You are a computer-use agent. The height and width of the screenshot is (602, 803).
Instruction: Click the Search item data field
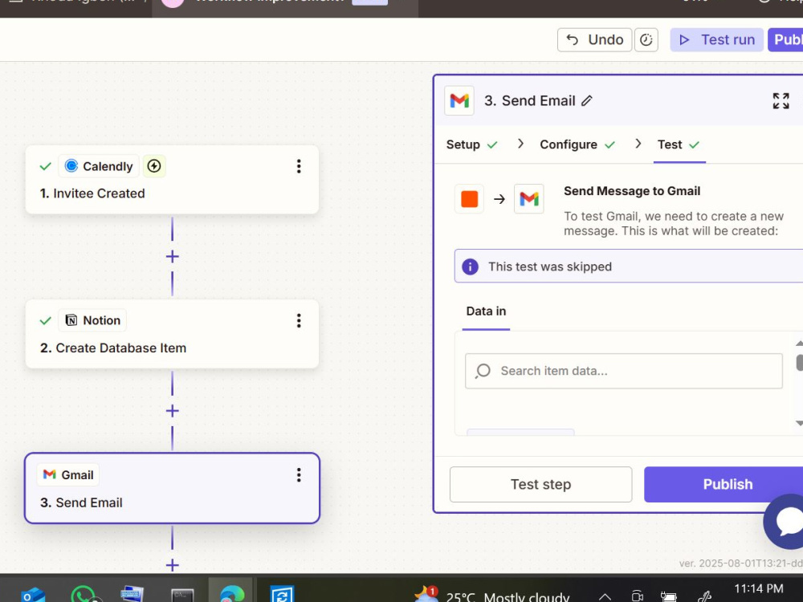point(623,371)
